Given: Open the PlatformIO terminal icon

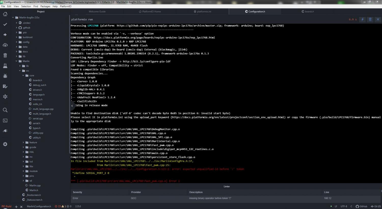Looking at the screenshot, I should 5,121.
